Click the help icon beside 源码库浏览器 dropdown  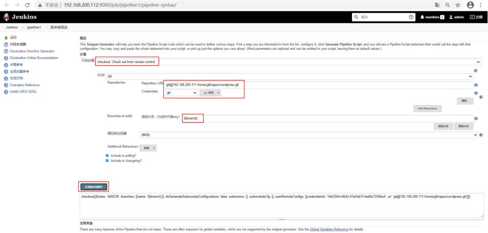coord(481,135)
